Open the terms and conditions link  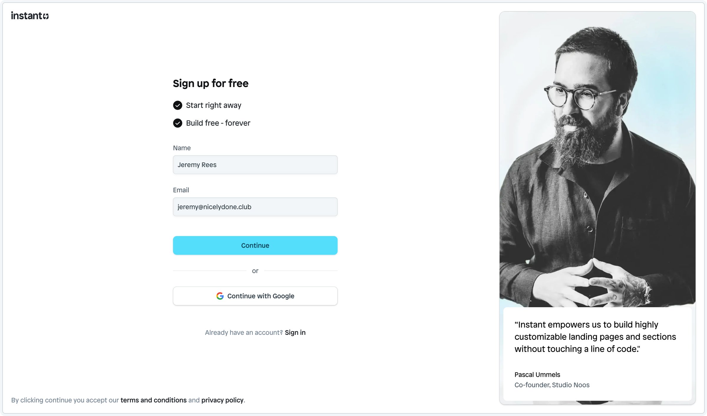coord(153,400)
